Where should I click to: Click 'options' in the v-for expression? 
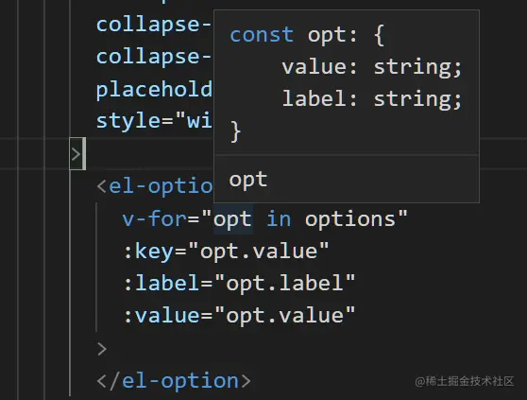(350, 219)
